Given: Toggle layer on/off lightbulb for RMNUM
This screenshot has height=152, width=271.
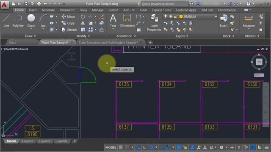Looking at the screenshot, I should click(166, 16).
